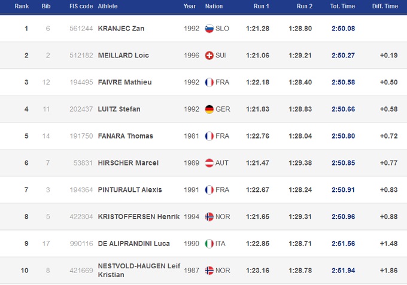The width and height of the screenshot is (407, 285).
Task: Click German flag icon beside LUITZ Stefan
Action: coord(209,109)
